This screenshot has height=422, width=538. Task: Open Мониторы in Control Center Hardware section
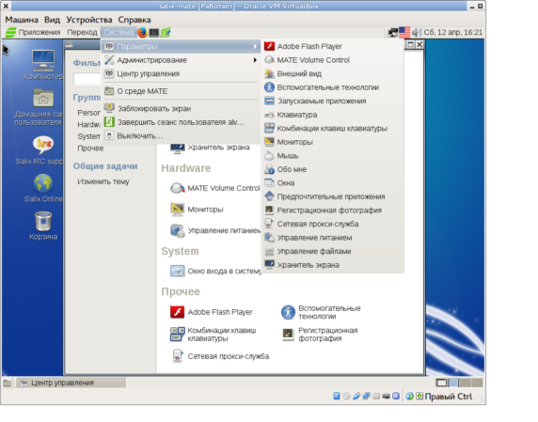[197, 209]
